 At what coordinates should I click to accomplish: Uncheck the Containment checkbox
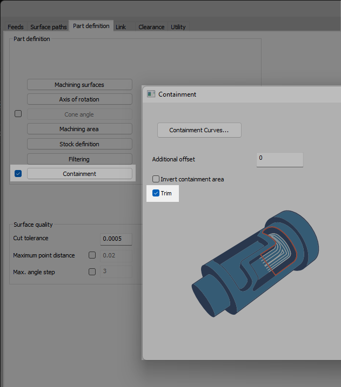[x=18, y=174]
